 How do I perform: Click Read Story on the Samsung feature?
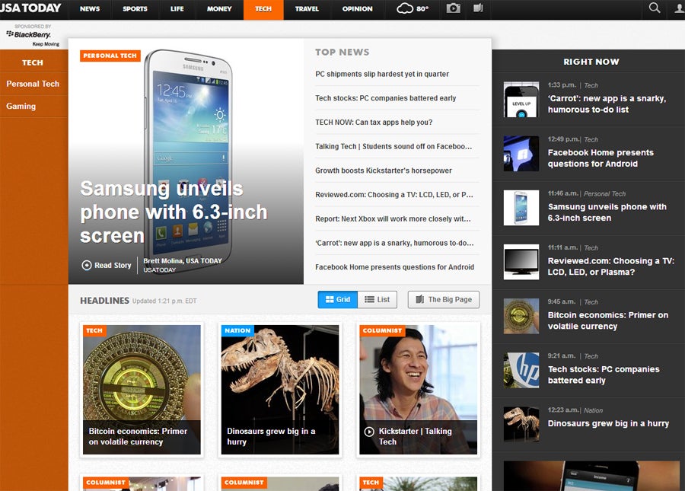pyautogui.click(x=107, y=265)
